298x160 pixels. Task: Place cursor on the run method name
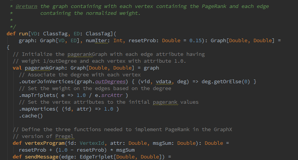23,34
